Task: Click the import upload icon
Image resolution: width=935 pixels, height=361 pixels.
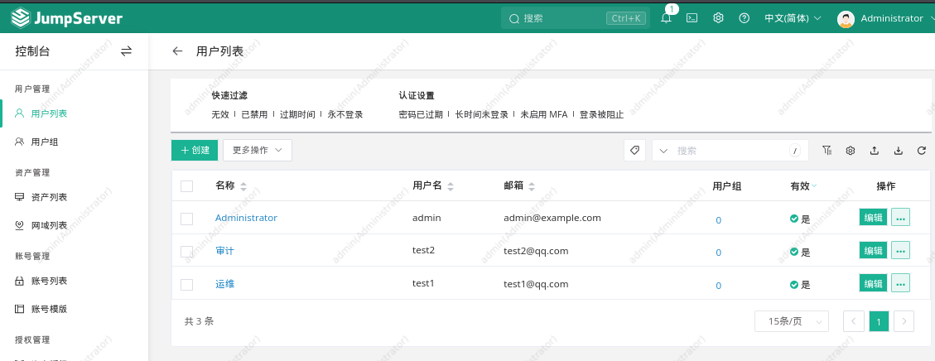Action: coord(875,151)
